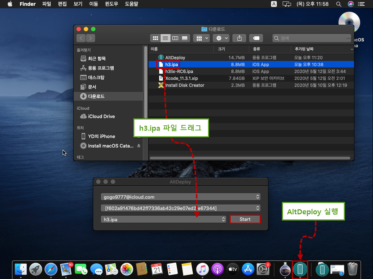Open FaceTime from the Dock
Screen dimensions: 373x279
tap(81, 269)
